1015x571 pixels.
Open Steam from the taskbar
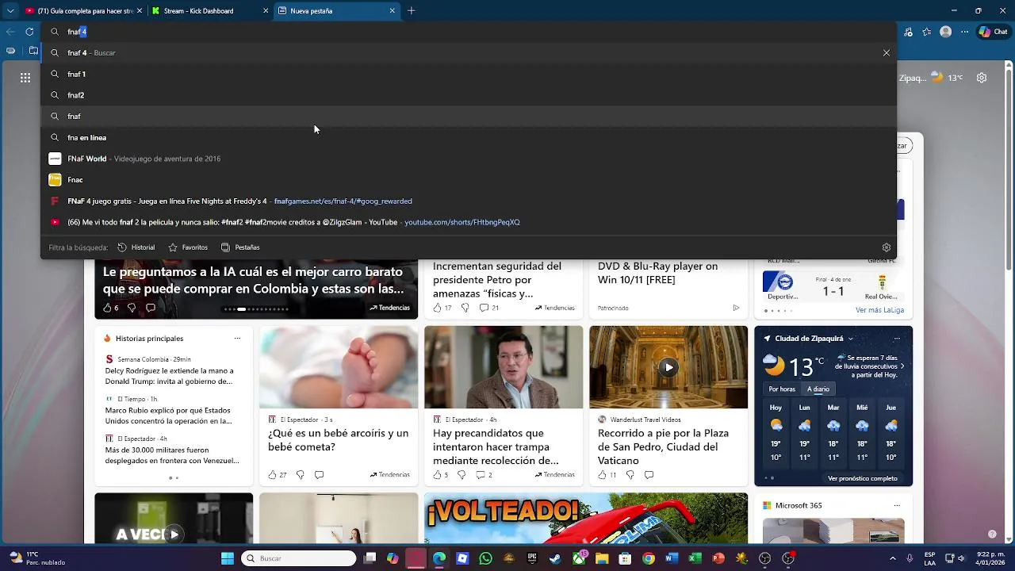(x=555, y=558)
